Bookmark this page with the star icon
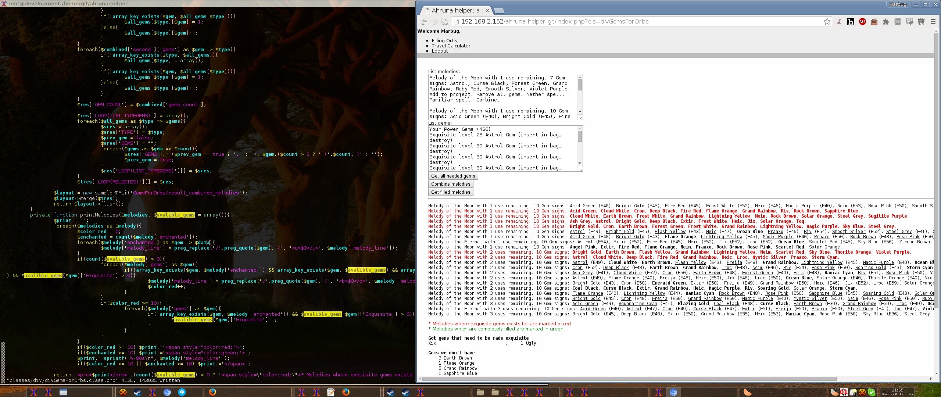The height and width of the screenshot is (397, 941). pos(827,22)
